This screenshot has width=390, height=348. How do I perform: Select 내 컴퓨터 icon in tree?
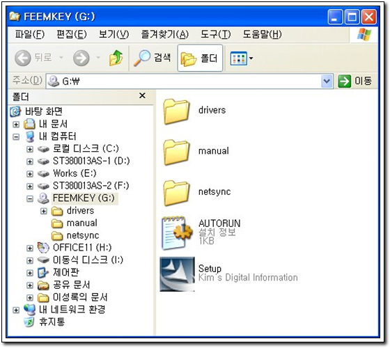pos(30,136)
